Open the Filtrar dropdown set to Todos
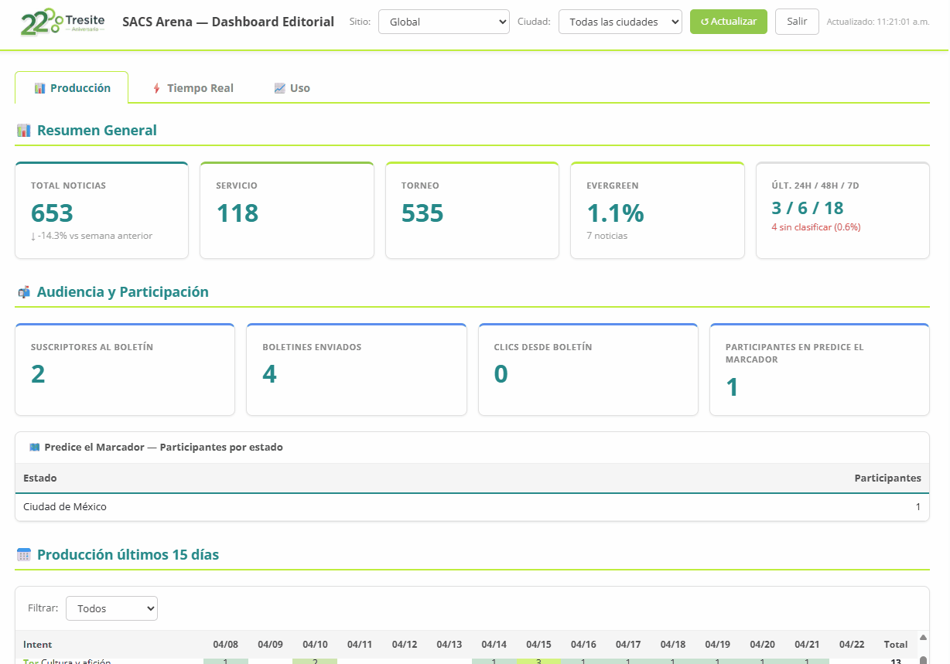The height and width of the screenshot is (664, 950). (111, 608)
